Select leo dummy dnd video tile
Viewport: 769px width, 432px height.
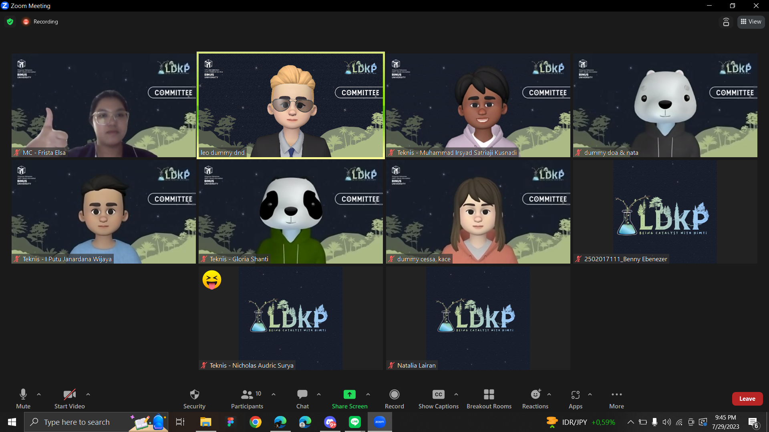[x=290, y=106]
